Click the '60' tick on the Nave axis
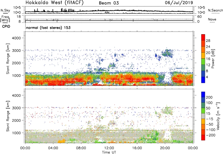Viewport: 223px width, 154px height. [x=199, y=17]
